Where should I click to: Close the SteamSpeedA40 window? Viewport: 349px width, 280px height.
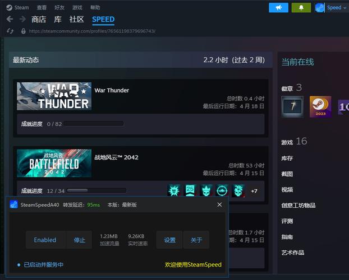(219, 204)
